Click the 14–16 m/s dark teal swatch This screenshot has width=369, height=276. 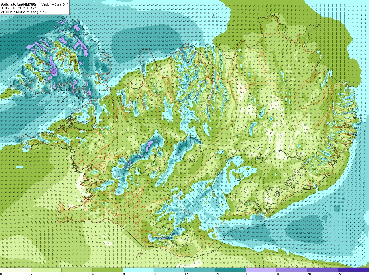click(x=231, y=270)
